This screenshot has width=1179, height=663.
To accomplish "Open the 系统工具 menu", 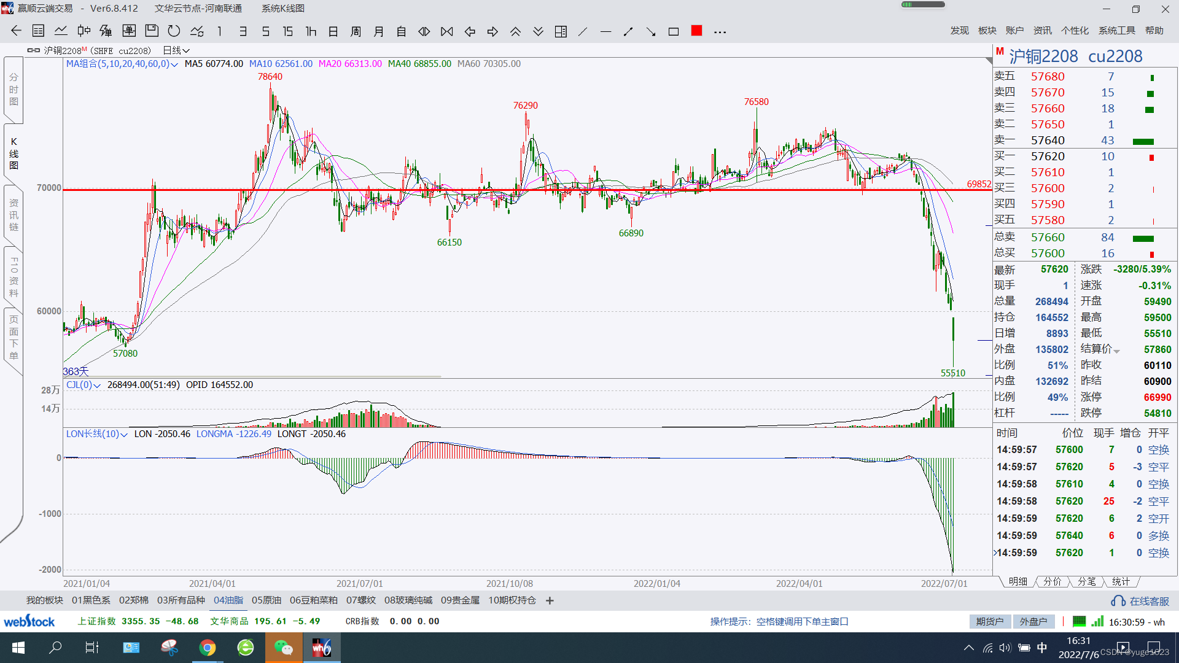I will point(1116,31).
